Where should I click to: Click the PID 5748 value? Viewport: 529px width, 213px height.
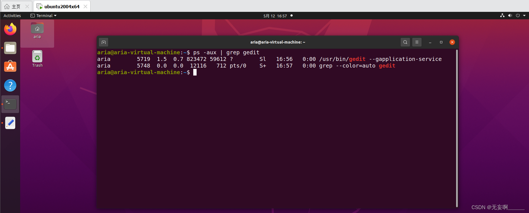144,66
